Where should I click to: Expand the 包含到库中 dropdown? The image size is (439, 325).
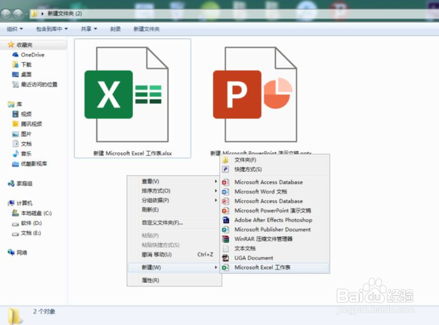[x=48, y=28]
